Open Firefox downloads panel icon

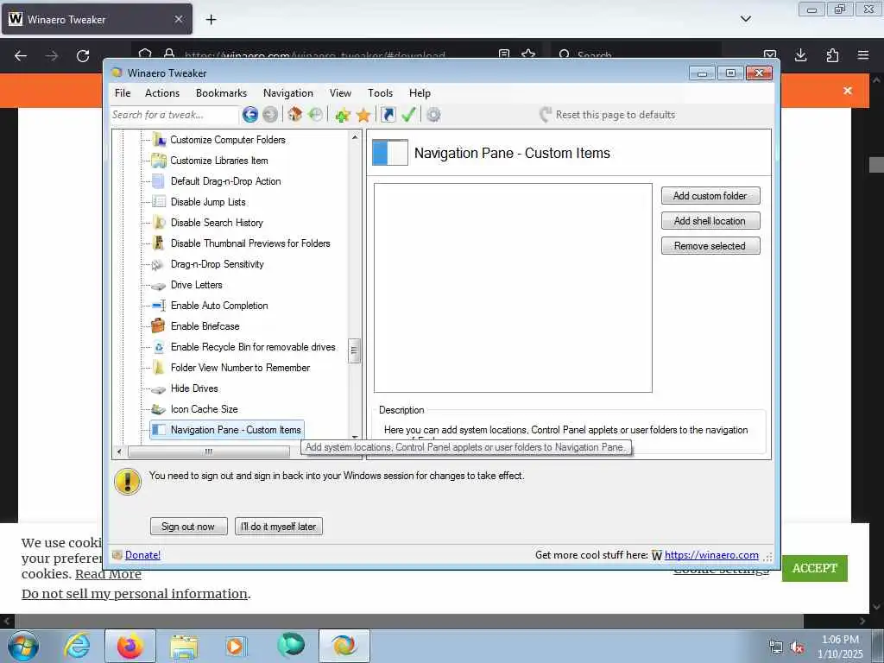[800, 55]
